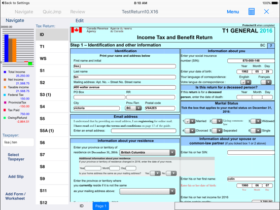The image size is (280, 210).
Task: Open S8 schedule
Action: pos(52,166)
